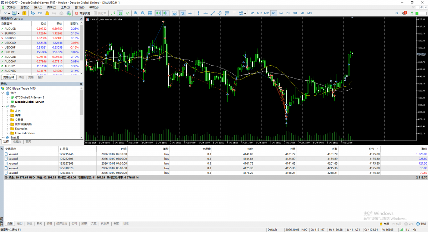Image resolution: width=428 pixels, height=232 pixels.
Task: Click the signals broadcast icon
Action: tap(54, 13)
